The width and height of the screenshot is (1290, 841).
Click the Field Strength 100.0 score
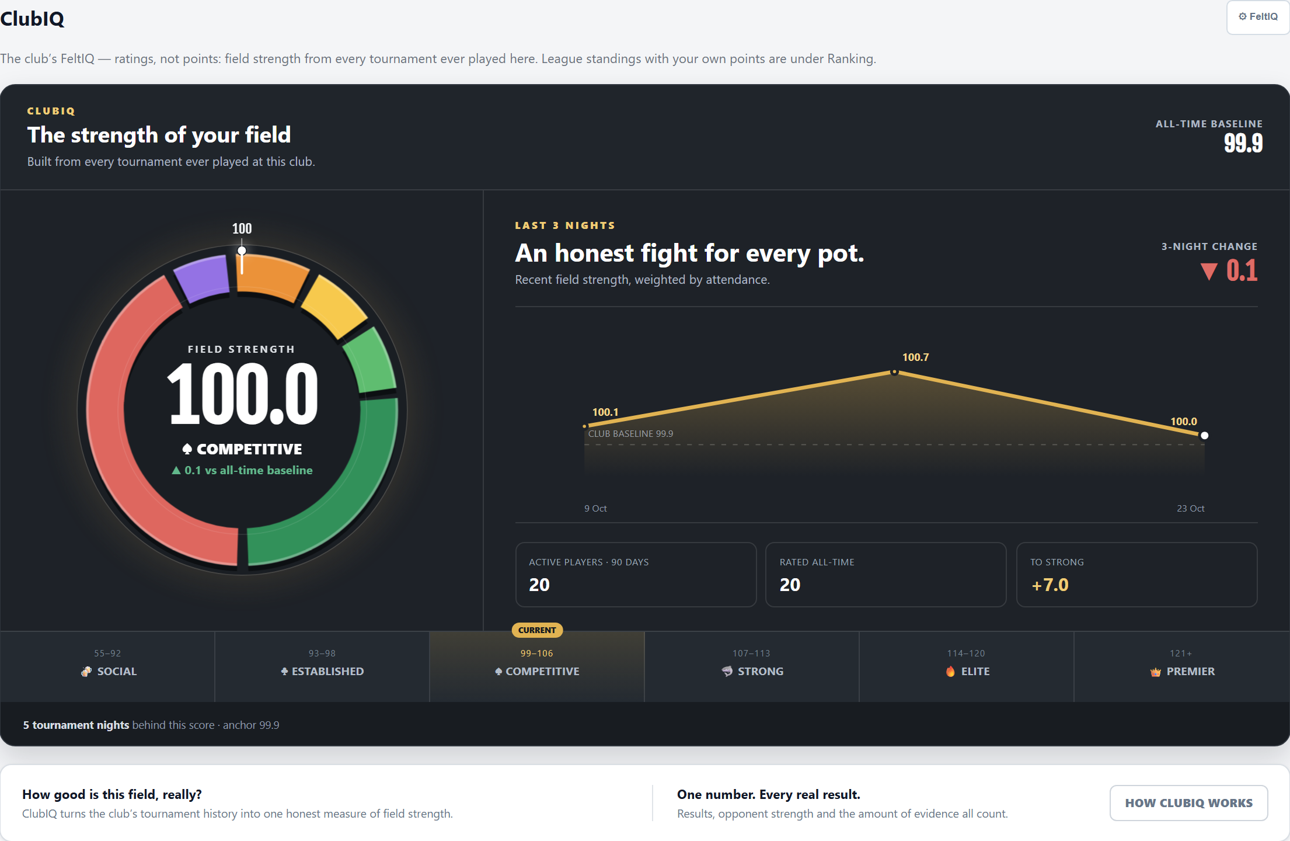[243, 394]
